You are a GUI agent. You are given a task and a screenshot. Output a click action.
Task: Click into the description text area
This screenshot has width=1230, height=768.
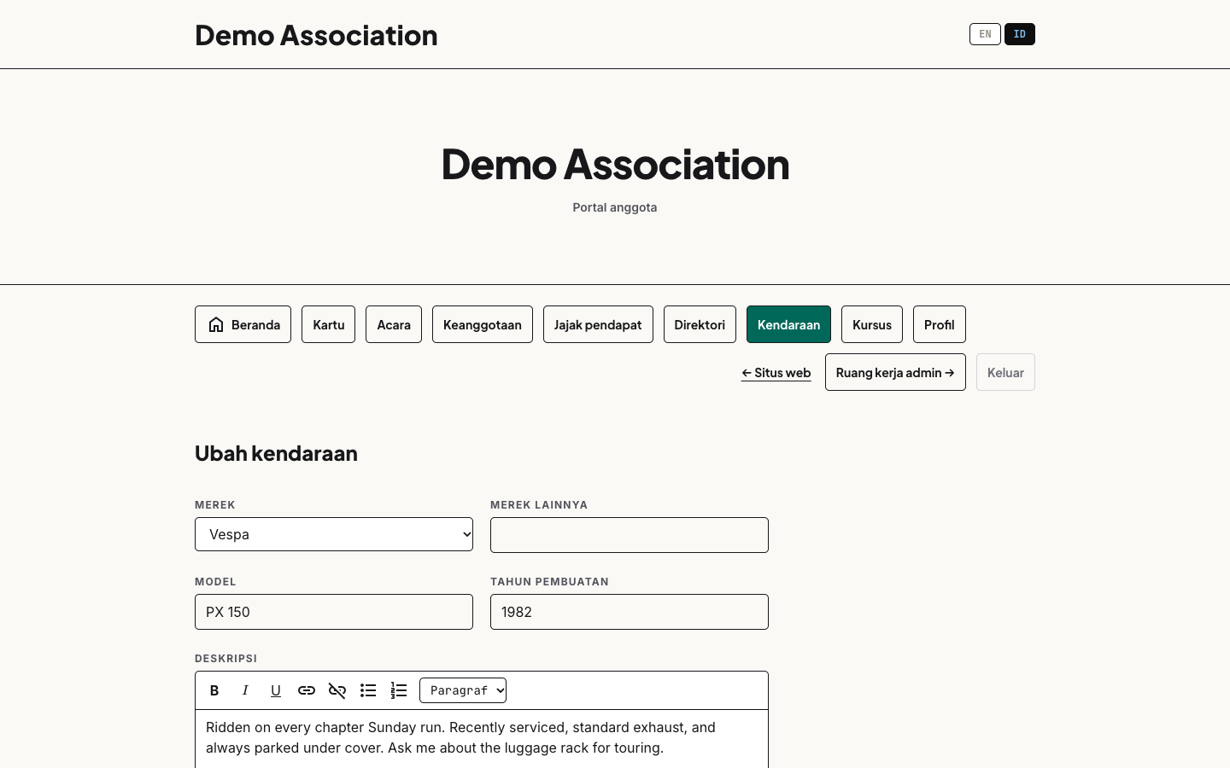[482, 739]
